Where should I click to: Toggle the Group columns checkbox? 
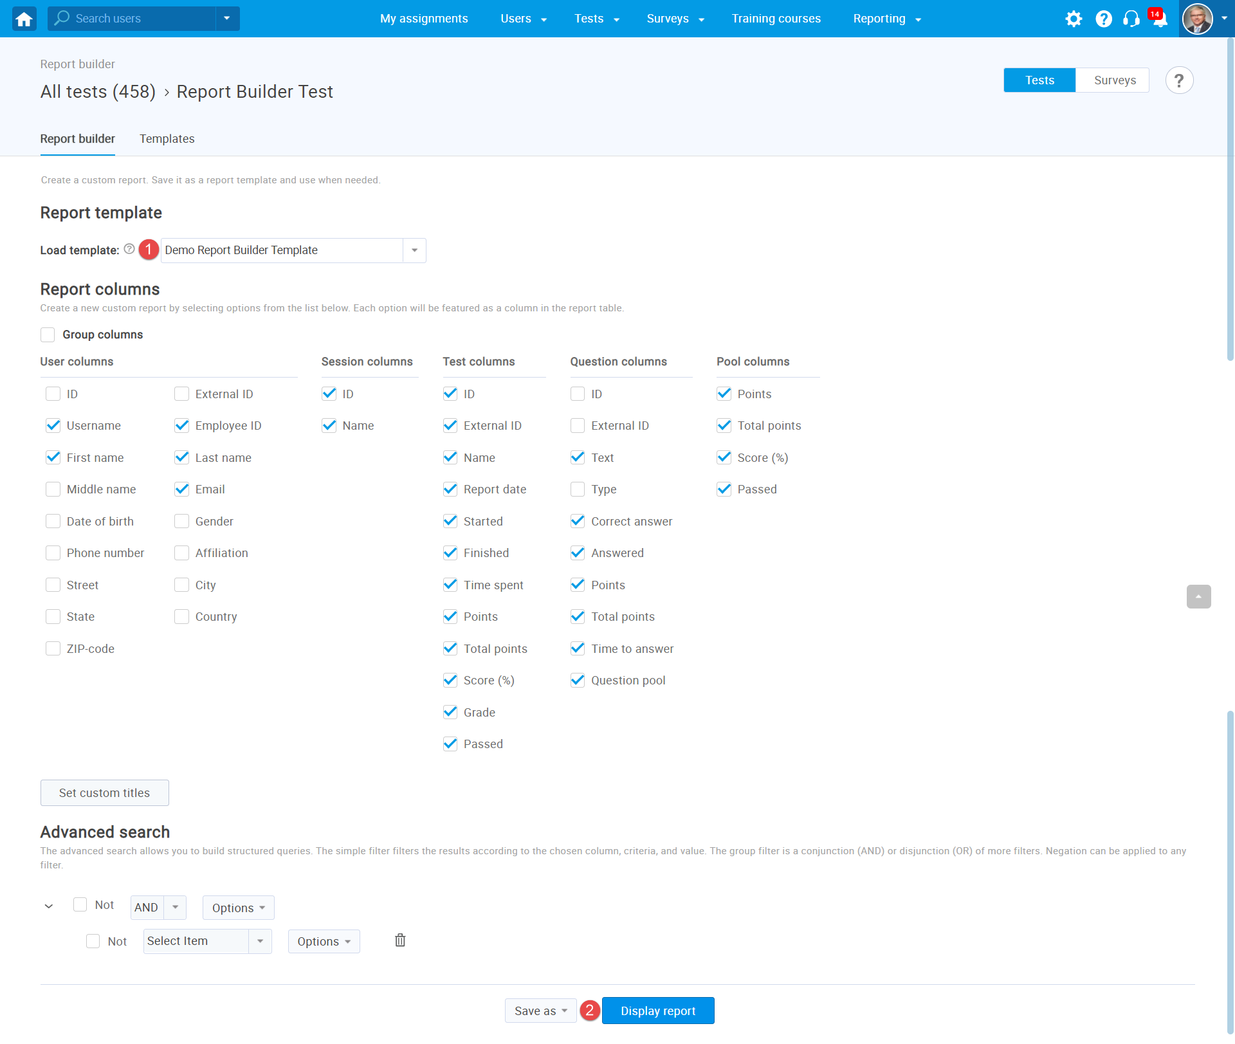[x=48, y=333]
